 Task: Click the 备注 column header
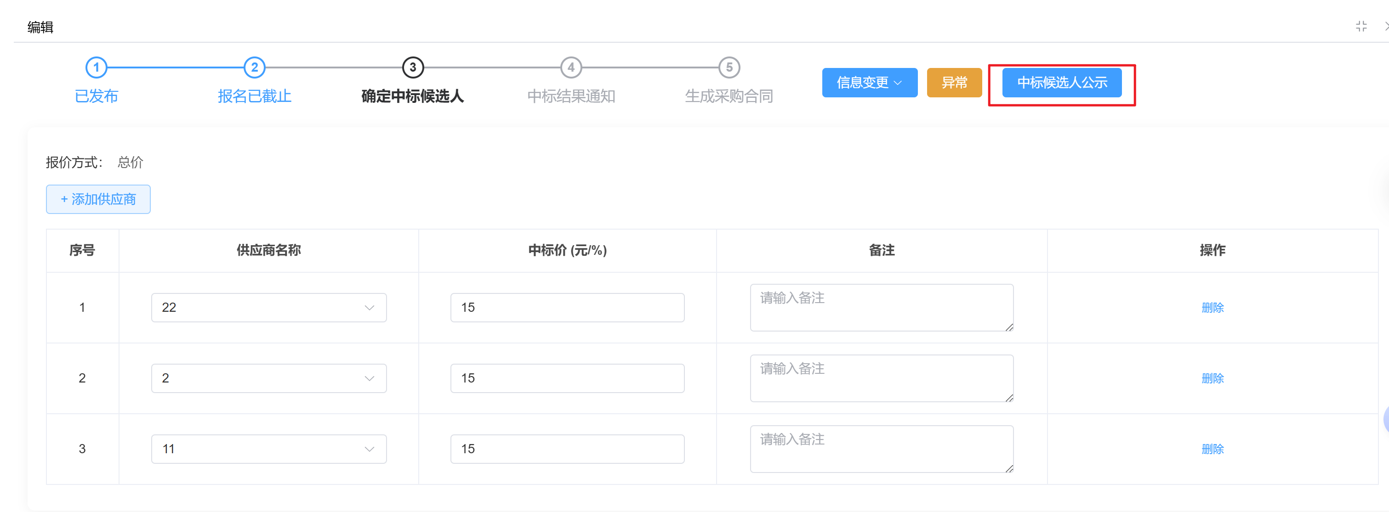coord(882,250)
